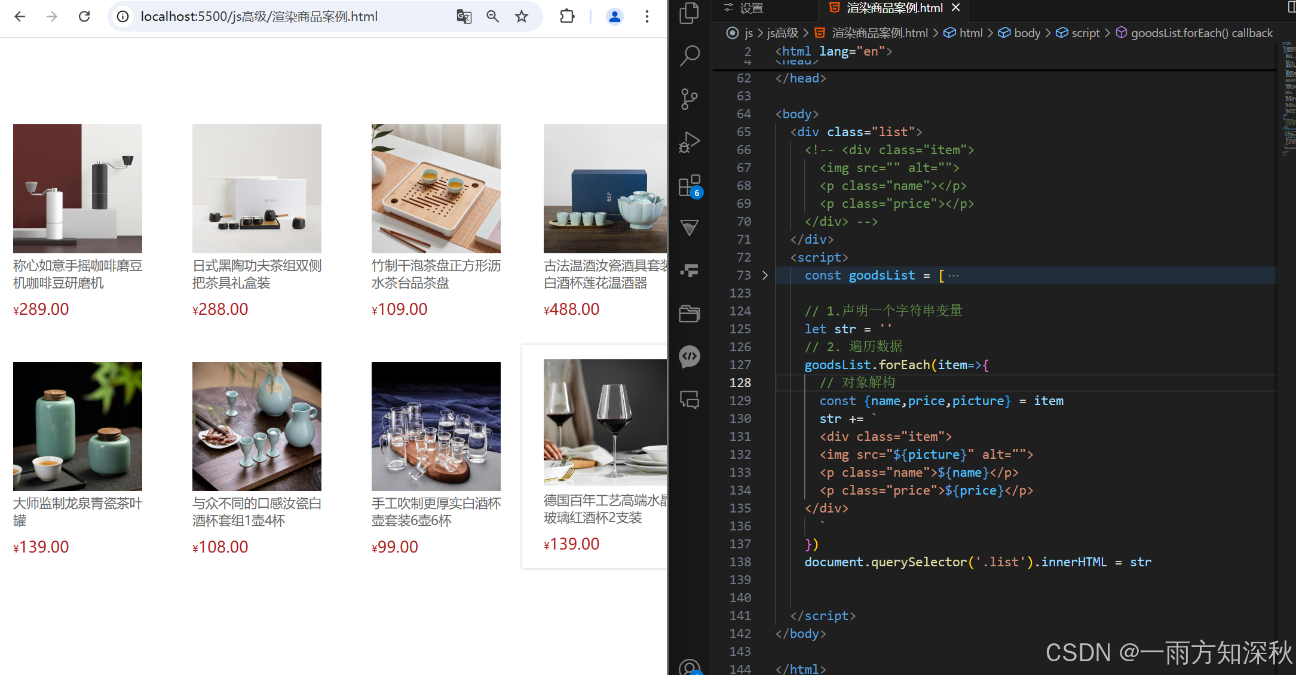1296x675 pixels.
Task: Close the 渲染商品案例.html editor tab
Action: click(956, 8)
